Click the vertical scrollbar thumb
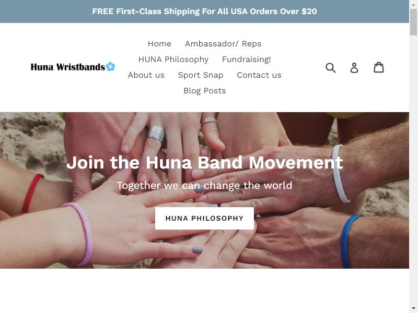418x313 pixels. click(x=413, y=22)
